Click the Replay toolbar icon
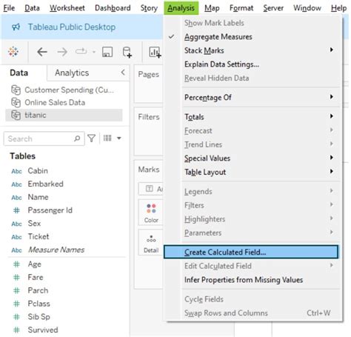Image resolution: width=351 pixels, height=337 pixels. 81,52
